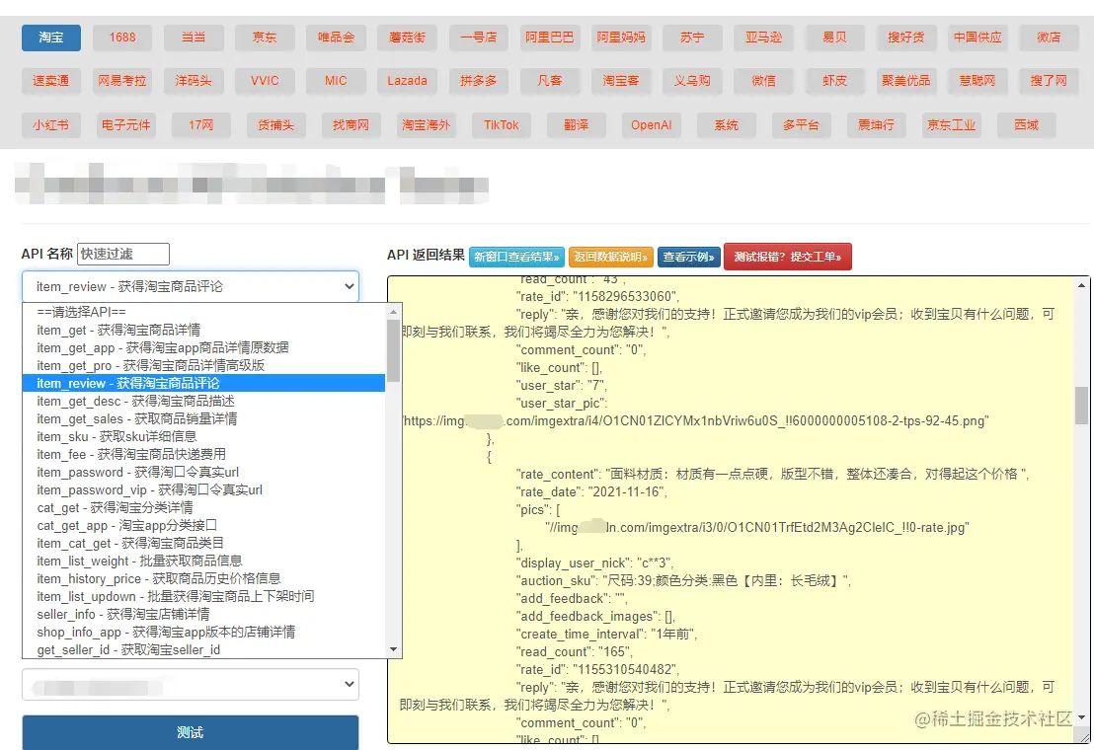Open the 亚马逊 platform tab
Screen dimensions: 1094x750
pos(763,37)
